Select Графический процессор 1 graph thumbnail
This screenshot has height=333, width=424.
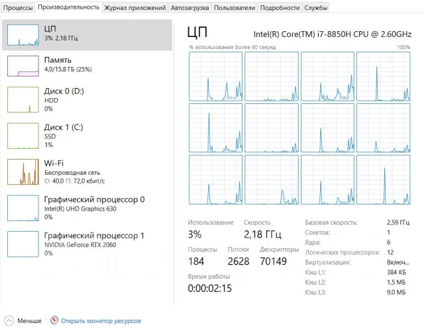tap(23, 244)
